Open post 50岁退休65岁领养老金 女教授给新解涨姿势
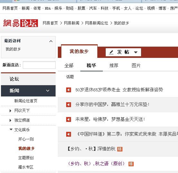 tap(119, 90)
